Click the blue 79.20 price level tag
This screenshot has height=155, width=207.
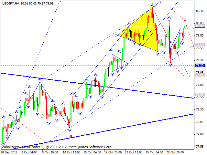(x=200, y=65)
